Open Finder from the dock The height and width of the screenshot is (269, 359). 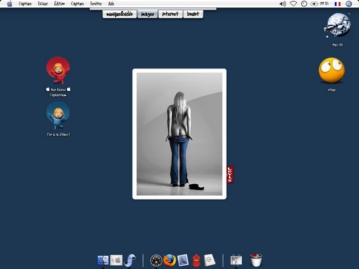coord(103,260)
